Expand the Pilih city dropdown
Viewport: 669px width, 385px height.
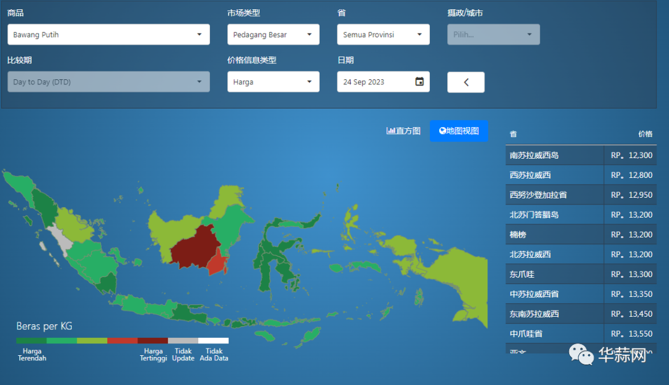point(493,35)
